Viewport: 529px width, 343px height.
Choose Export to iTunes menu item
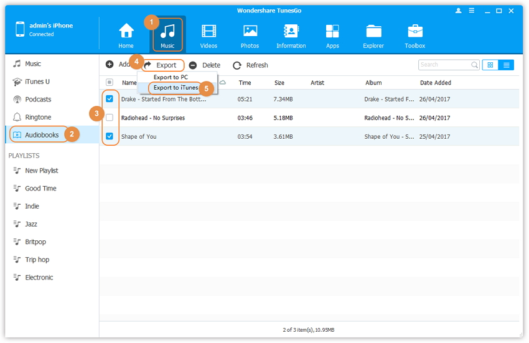pos(176,88)
